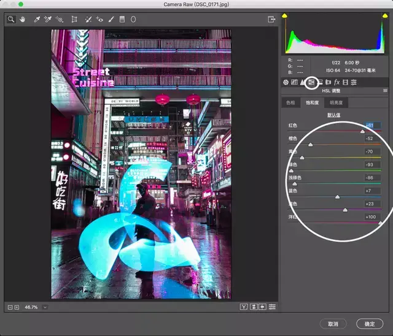Click the histogram graph
Viewport: 393px width, 336px height.
(x=335, y=35)
